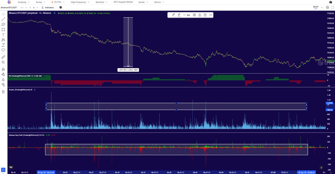Change drawing background fill color
The height and width of the screenshot is (174, 335).
[x=179, y=15]
